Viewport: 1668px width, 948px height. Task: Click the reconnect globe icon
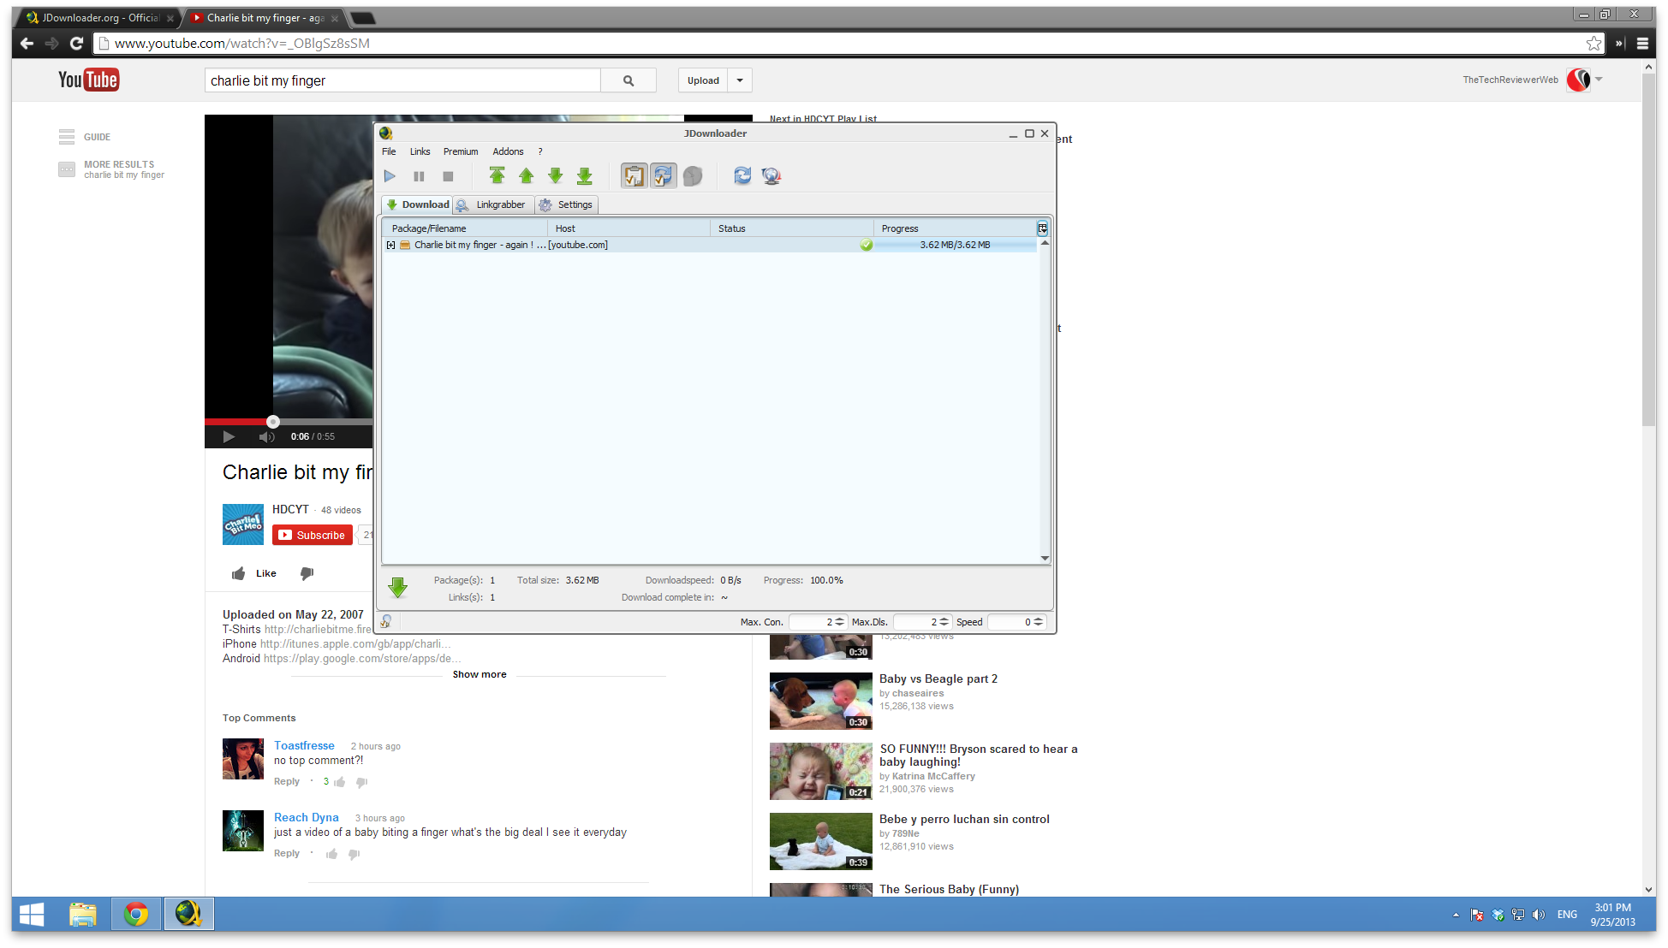[771, 175]
